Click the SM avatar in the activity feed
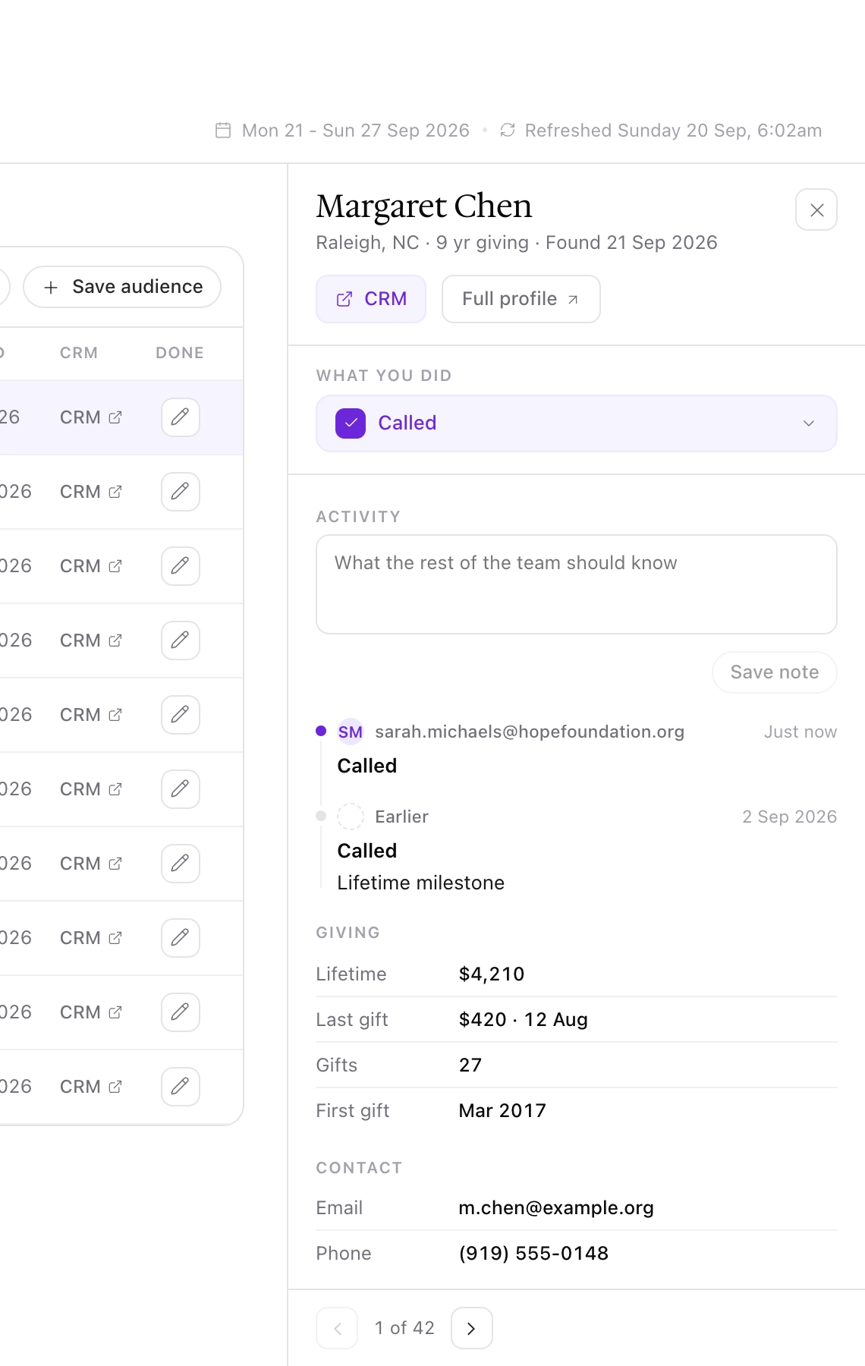The image size is (865, 1366). click(x=351, y=732)
